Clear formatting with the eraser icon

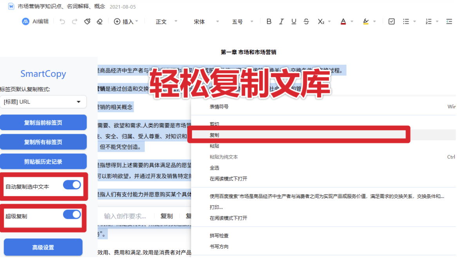(x=99, y=21)
